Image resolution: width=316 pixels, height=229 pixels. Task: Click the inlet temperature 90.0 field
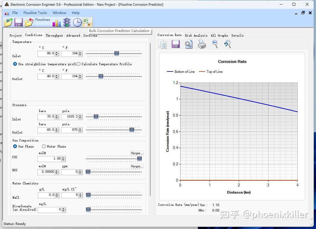(x=46, y=53)
